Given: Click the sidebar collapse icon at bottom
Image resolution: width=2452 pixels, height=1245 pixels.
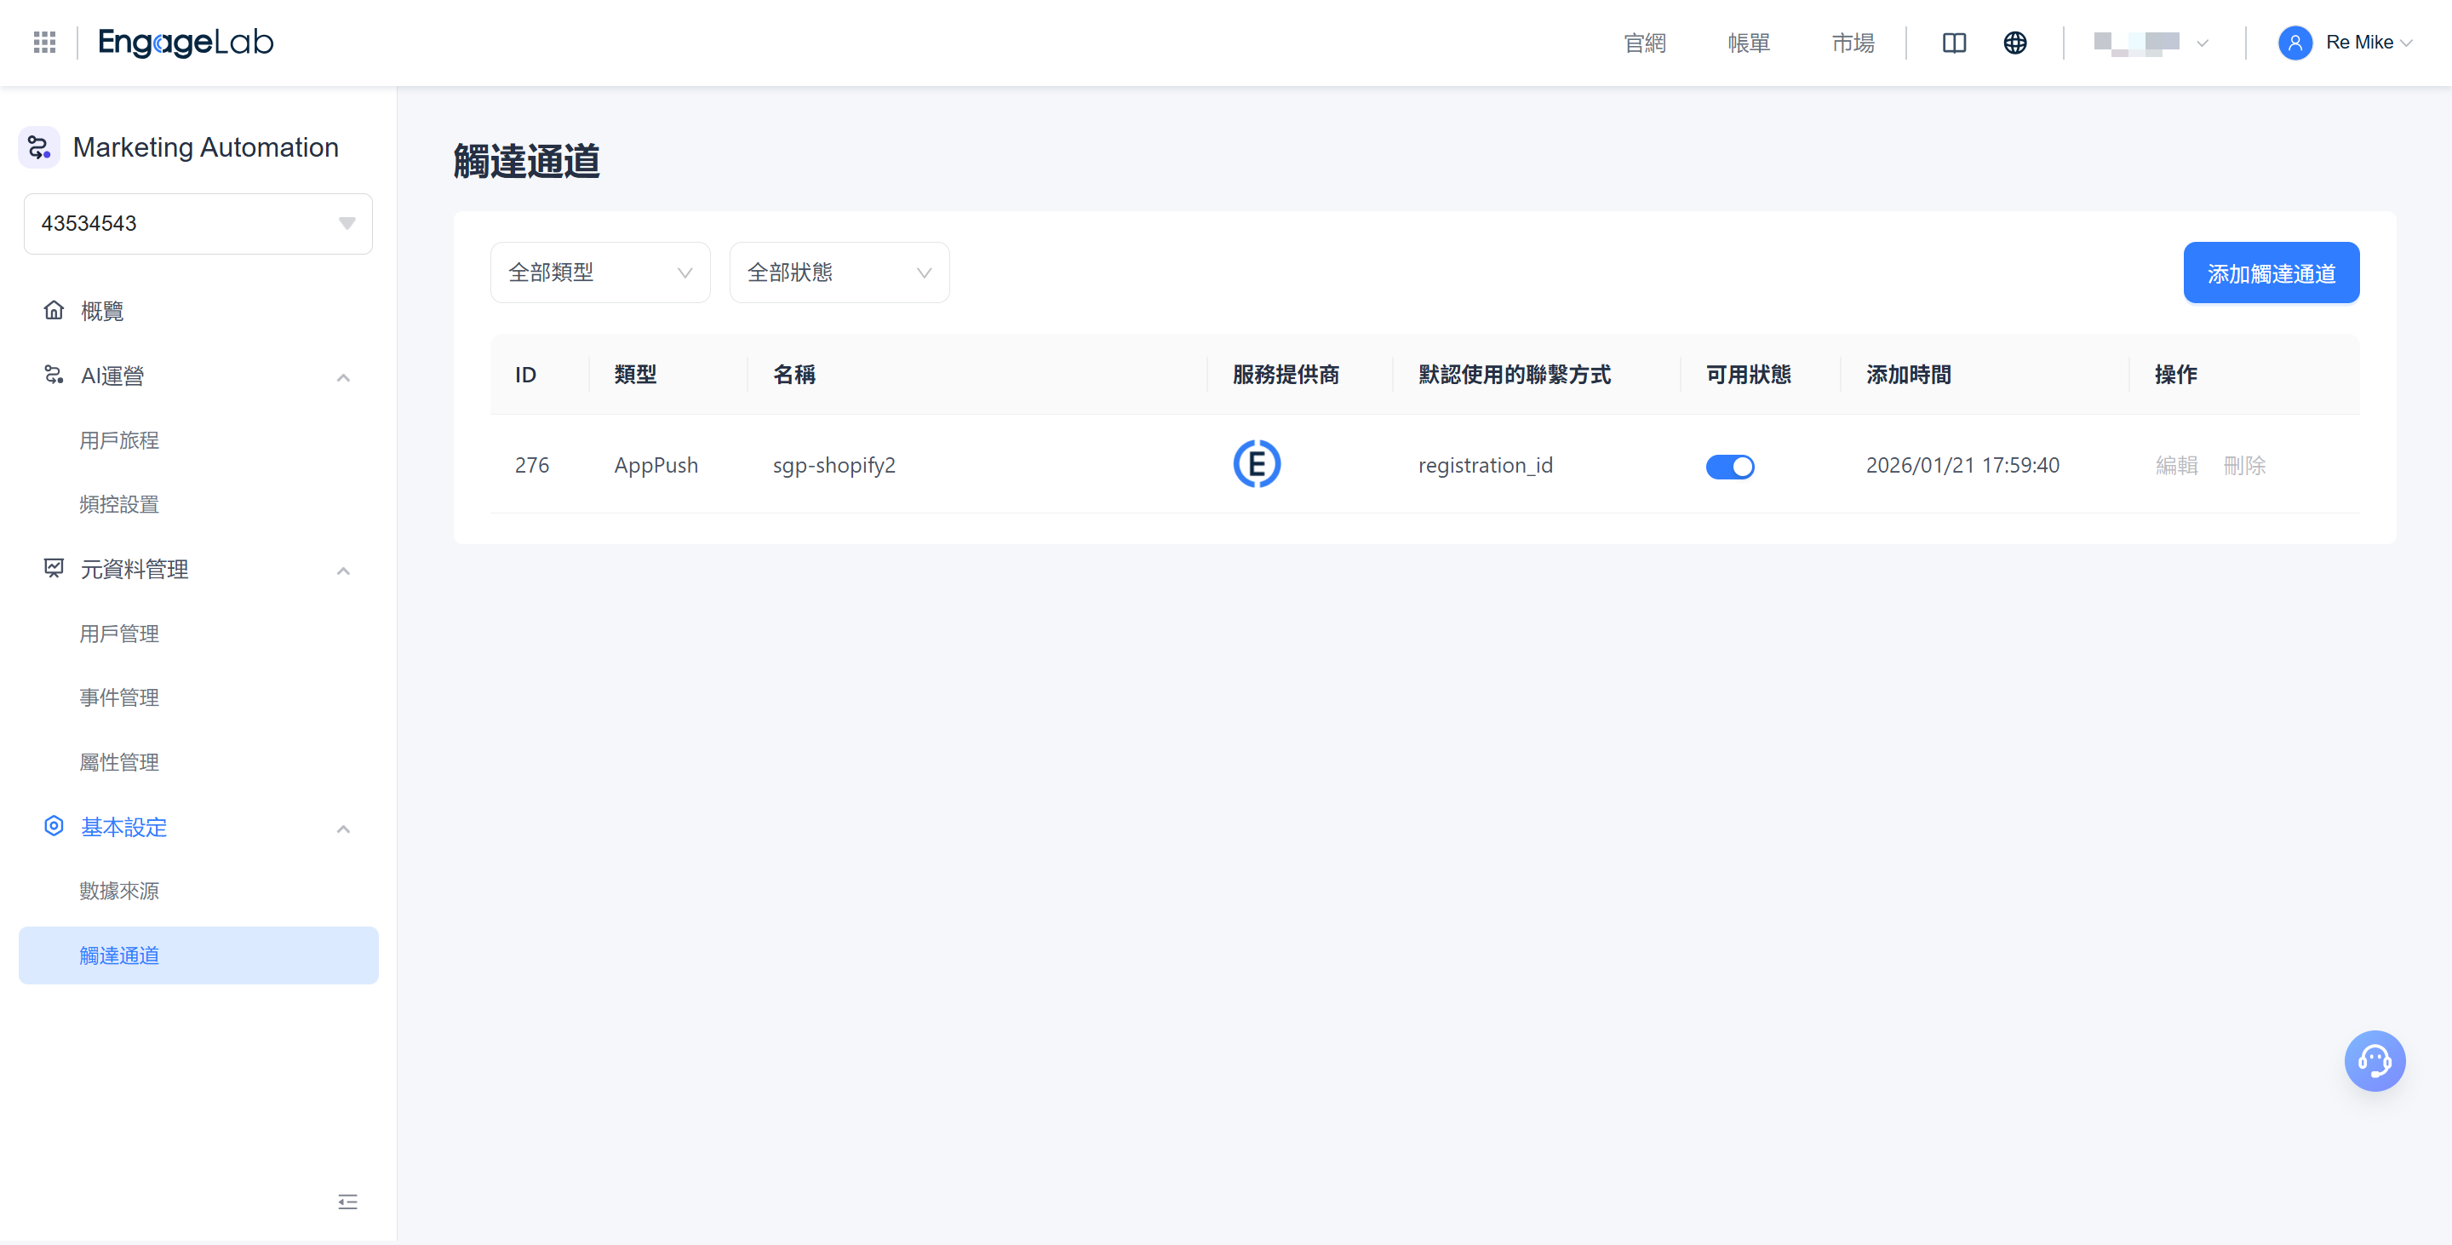Looking at the screenshot, I should [x=347, y=1202].
